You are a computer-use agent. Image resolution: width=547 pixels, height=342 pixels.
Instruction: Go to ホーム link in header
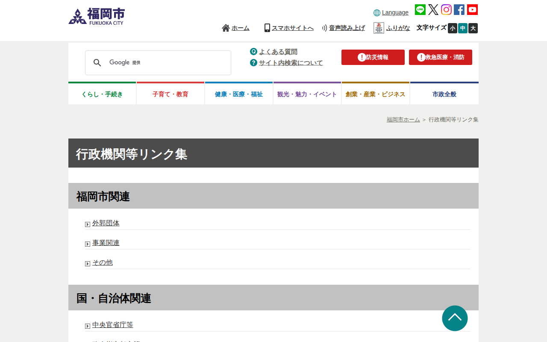(241, 28)
